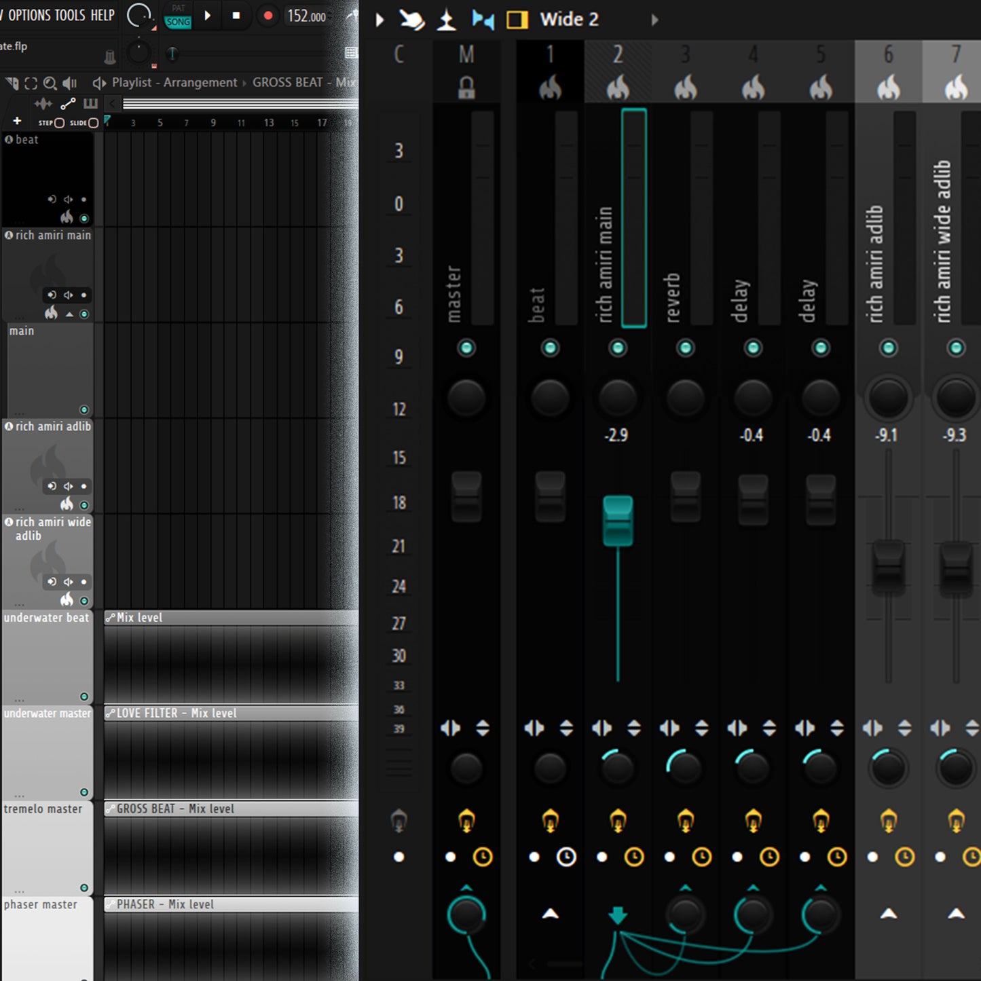Click the mixer multi-touch hand icon
Image resolution: width=981 pixels, height=981 pixels.
(x=411, y=20)
